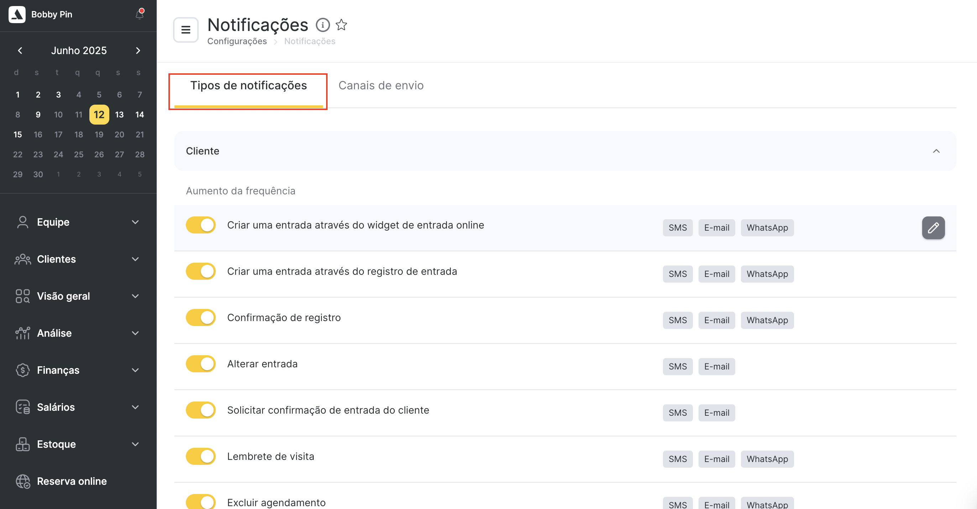The image size is (977, 509).
Task: Click E-mail tag for 'Confirmação de registro'
Action: click(716, 320)
